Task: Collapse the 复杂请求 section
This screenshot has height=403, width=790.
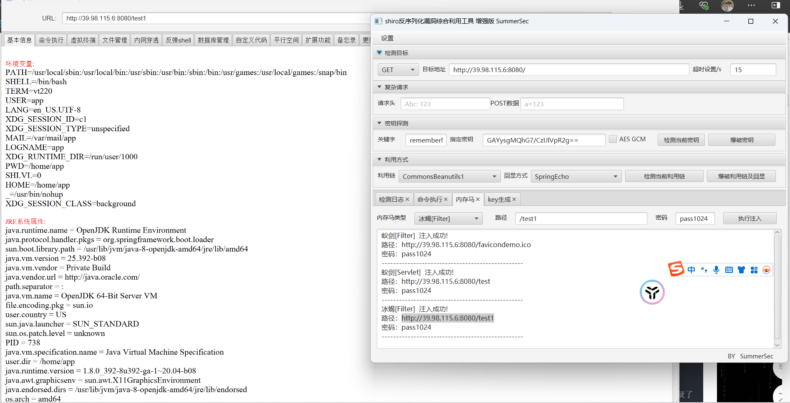Action: 379,87
